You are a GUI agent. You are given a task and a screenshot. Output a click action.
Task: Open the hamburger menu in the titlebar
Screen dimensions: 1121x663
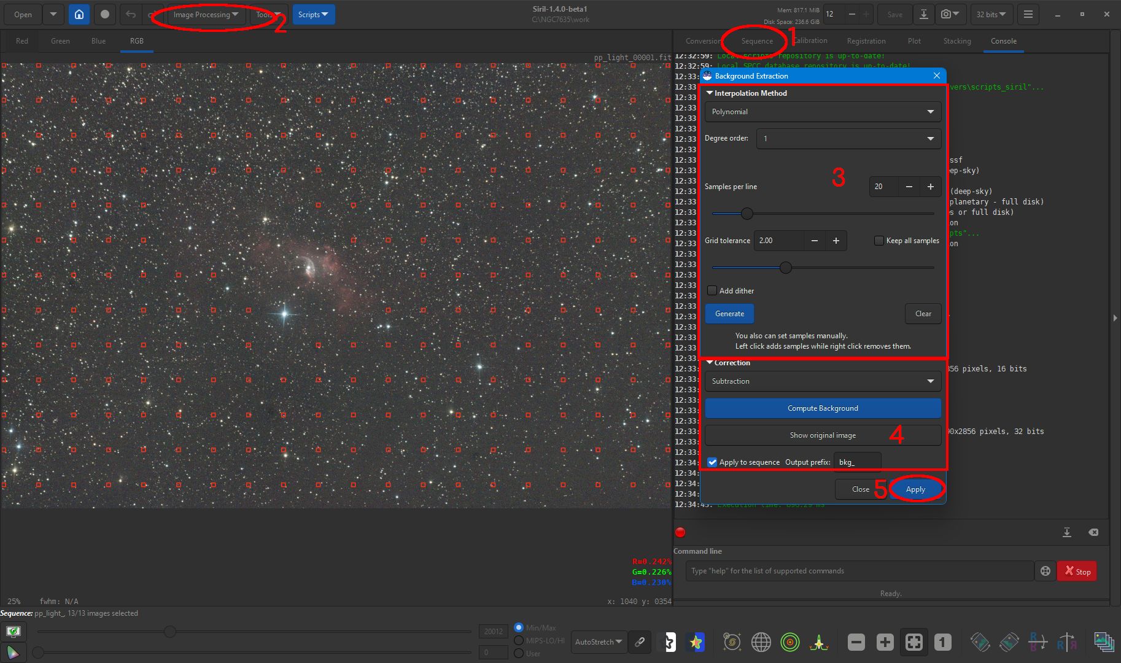[x=1028, y=14]
